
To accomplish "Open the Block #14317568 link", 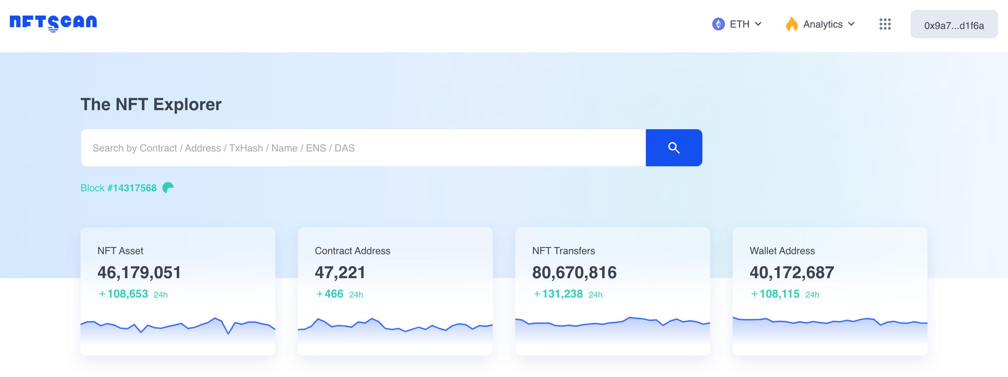I will click(118, 188).
